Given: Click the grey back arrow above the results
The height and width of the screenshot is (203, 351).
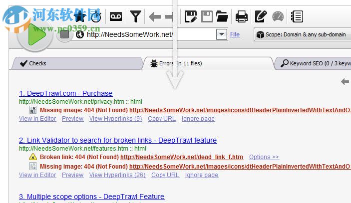Looking at the screenshot, I should click(x=345, y=82).
